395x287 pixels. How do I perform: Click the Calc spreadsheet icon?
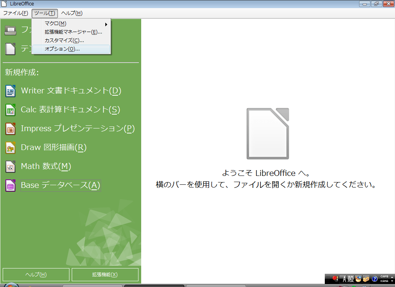(x=10, y=110)
